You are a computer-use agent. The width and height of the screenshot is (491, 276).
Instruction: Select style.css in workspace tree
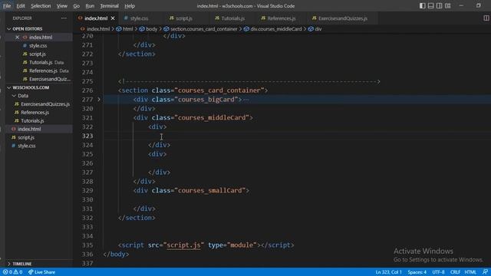(x=27, y=146)
